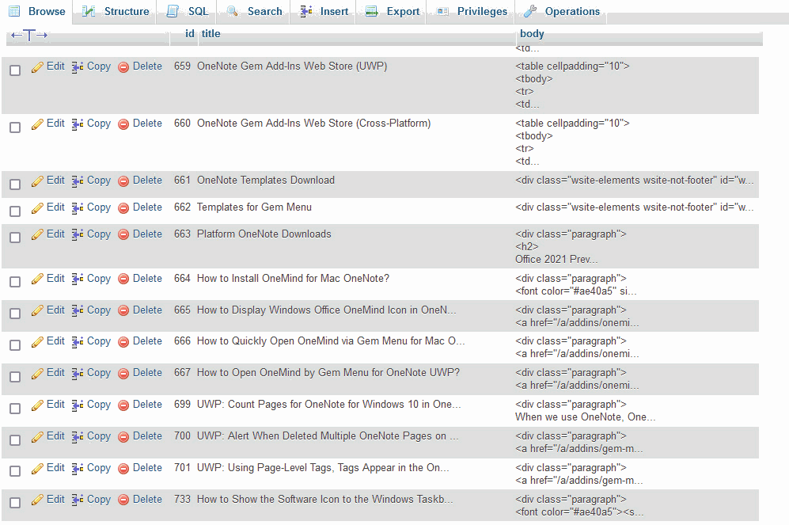
Task: Click title 'Templates for Gem Menu'
Action: click(254, 207)
